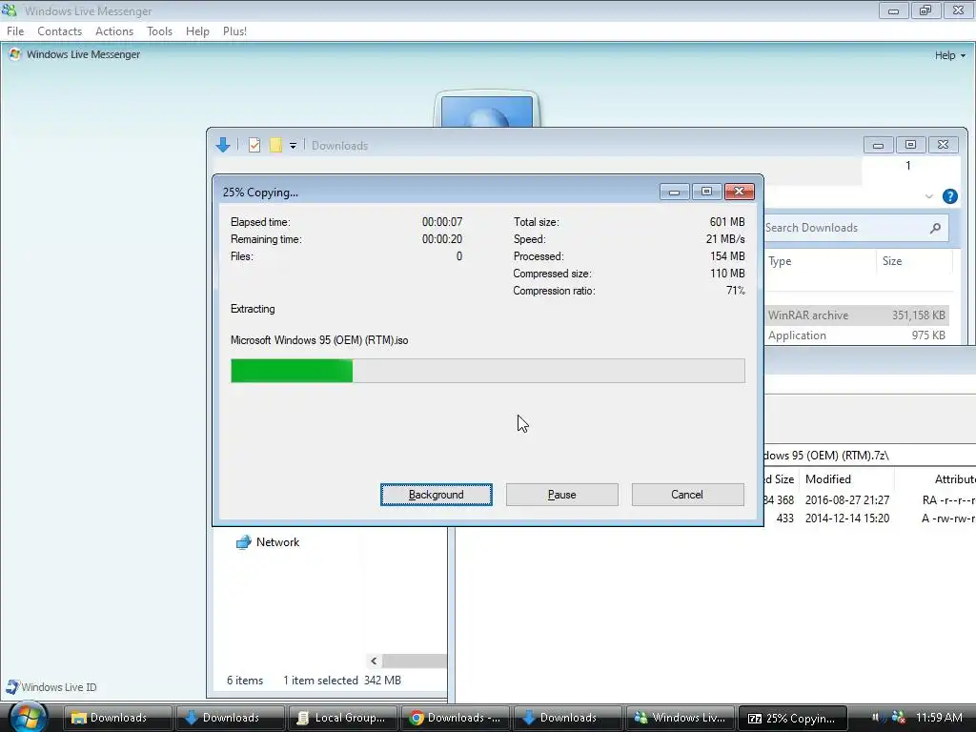Viewport: 976px width, 732px height.
Task: Open the Actions menu
Action: [x=114, y=31]
